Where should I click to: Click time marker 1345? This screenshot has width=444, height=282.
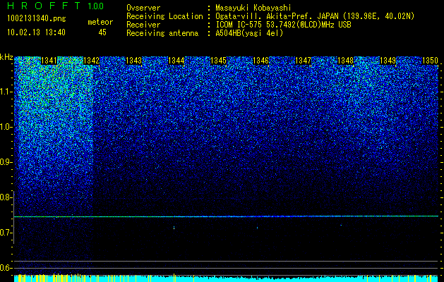218,61
